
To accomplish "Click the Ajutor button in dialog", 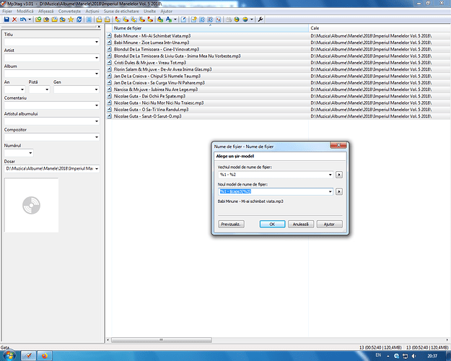I will click(x=329, y=224).
